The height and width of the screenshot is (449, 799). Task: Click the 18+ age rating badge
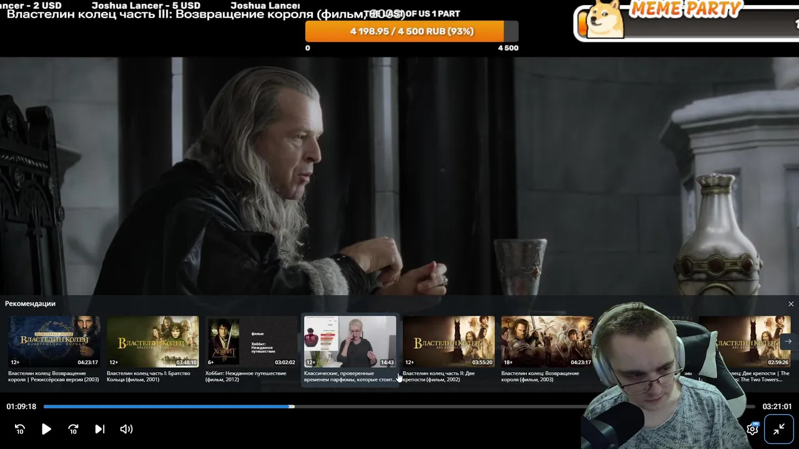pos(508,362)
